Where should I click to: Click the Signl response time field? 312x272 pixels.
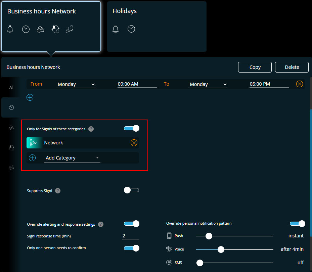click(x=131, y=236)
